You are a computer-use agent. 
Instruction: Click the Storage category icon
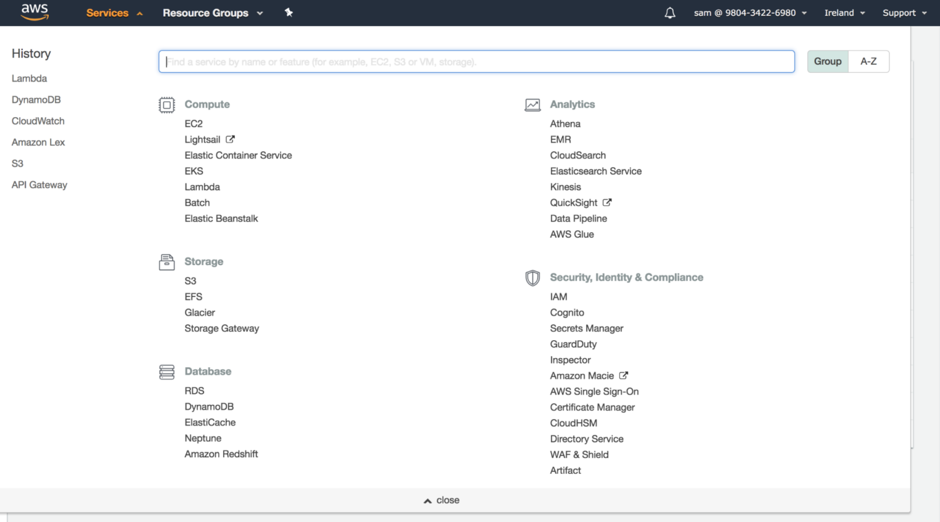pyautogui.click(x=167, y=262)
